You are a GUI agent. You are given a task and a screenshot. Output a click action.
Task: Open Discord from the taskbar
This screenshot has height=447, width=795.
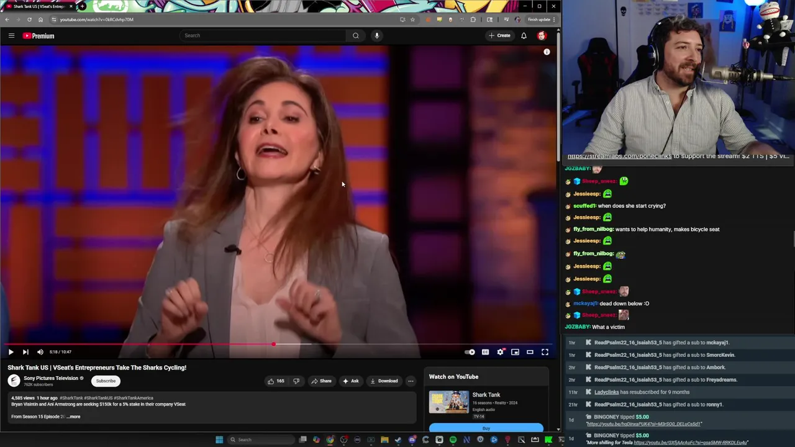pos(412,440)
